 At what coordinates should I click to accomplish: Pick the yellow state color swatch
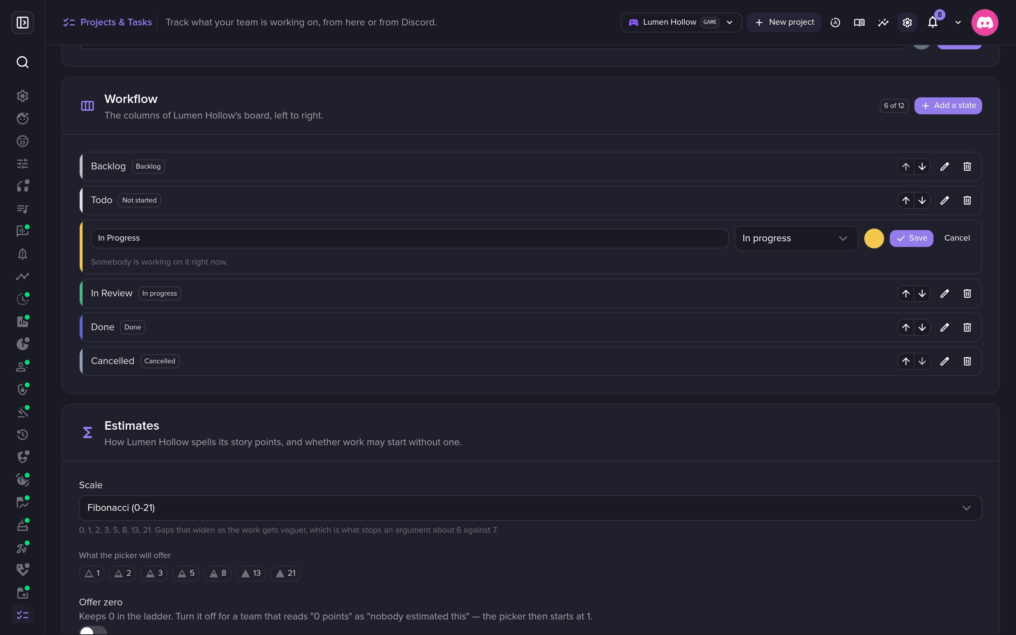(874, 238)
